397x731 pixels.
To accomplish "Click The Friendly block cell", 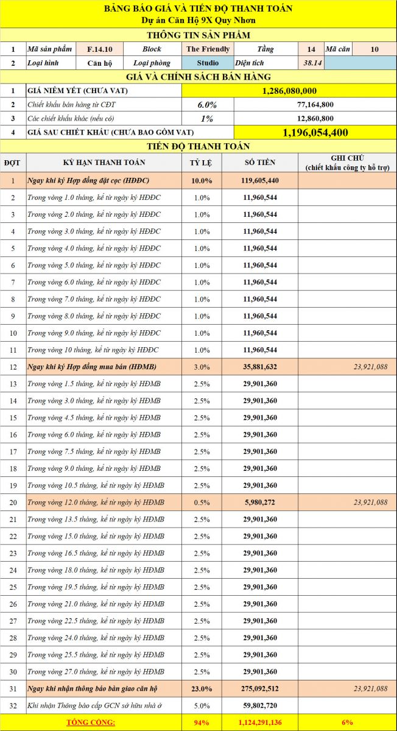I will (208, 49).
